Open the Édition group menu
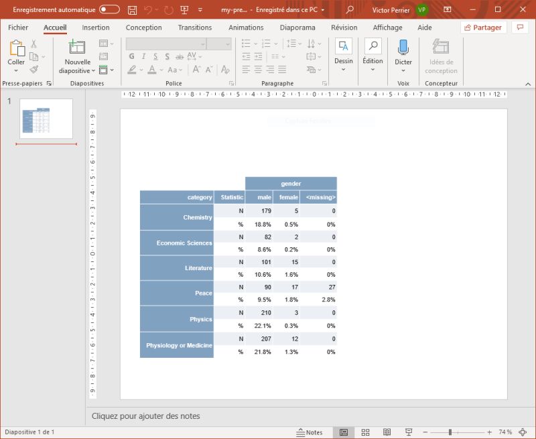536x439 pixels. tap(373, 56)
